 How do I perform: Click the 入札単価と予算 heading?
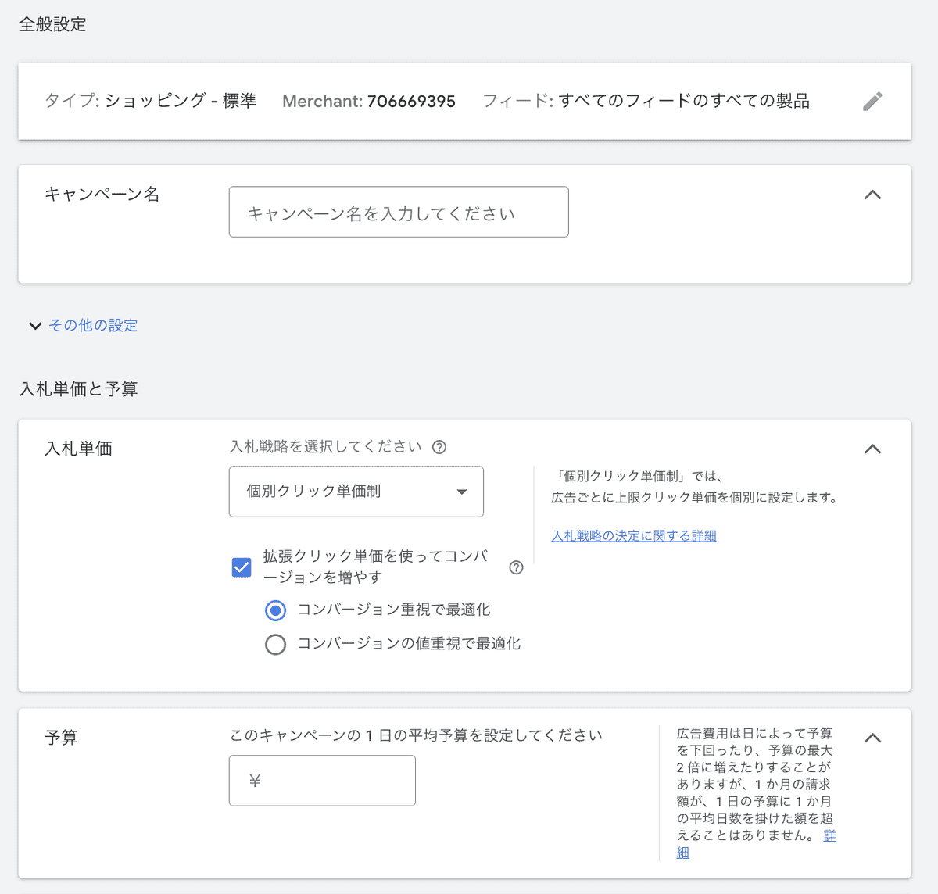pyautogui.click(x=78, y=389)
